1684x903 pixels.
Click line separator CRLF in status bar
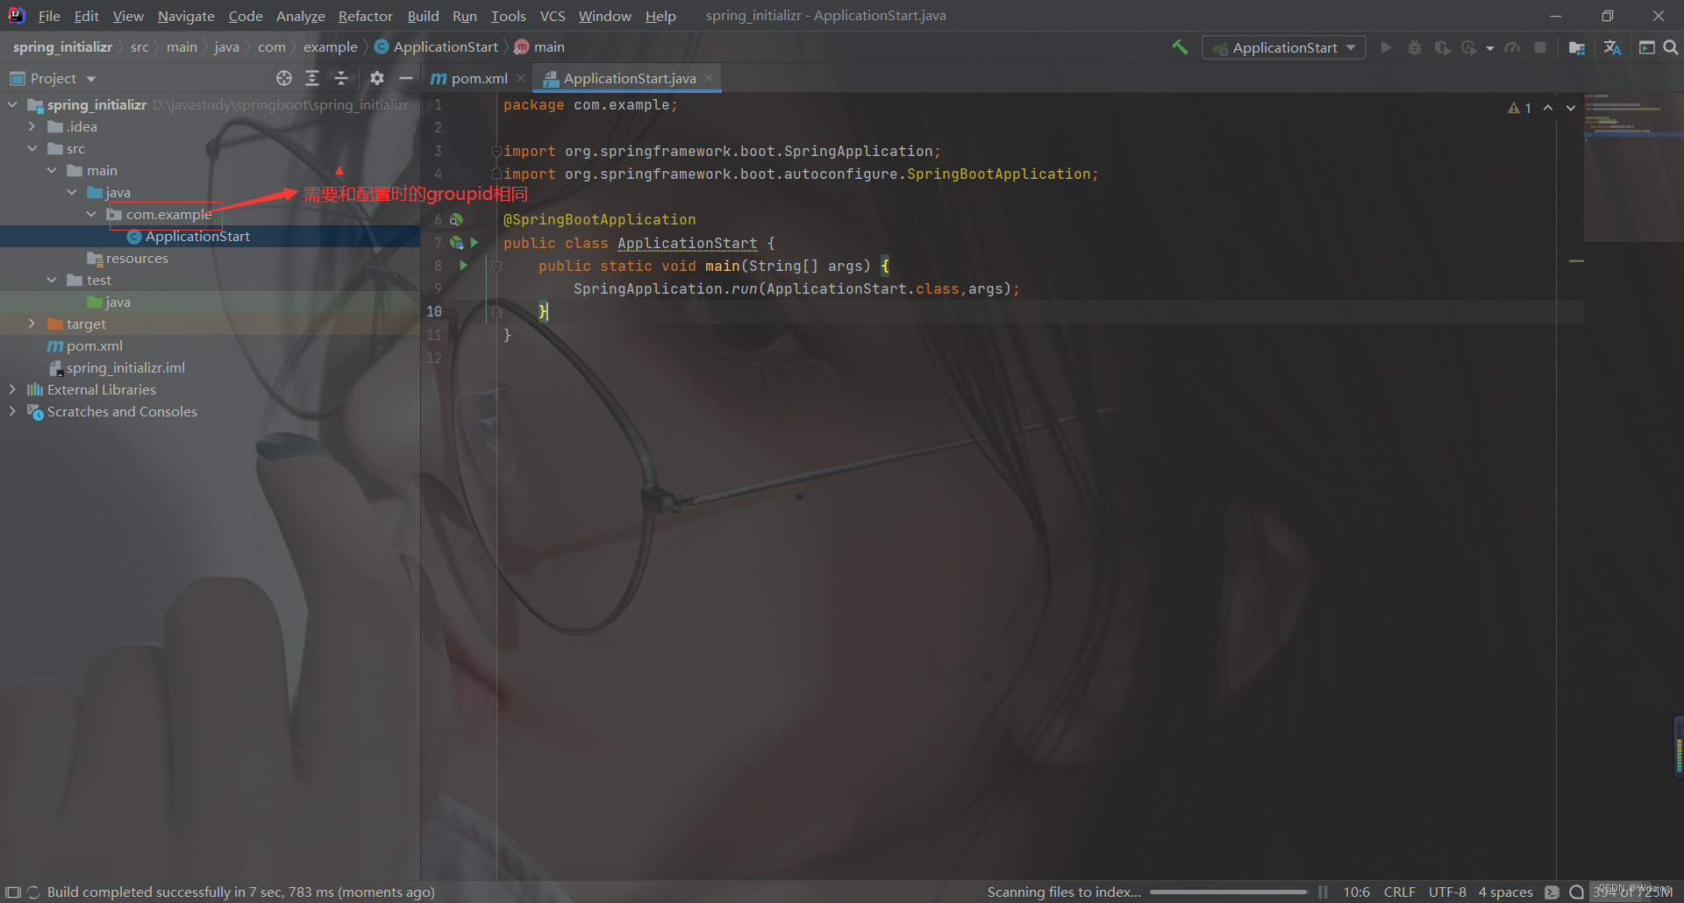tap(1400, 892)
